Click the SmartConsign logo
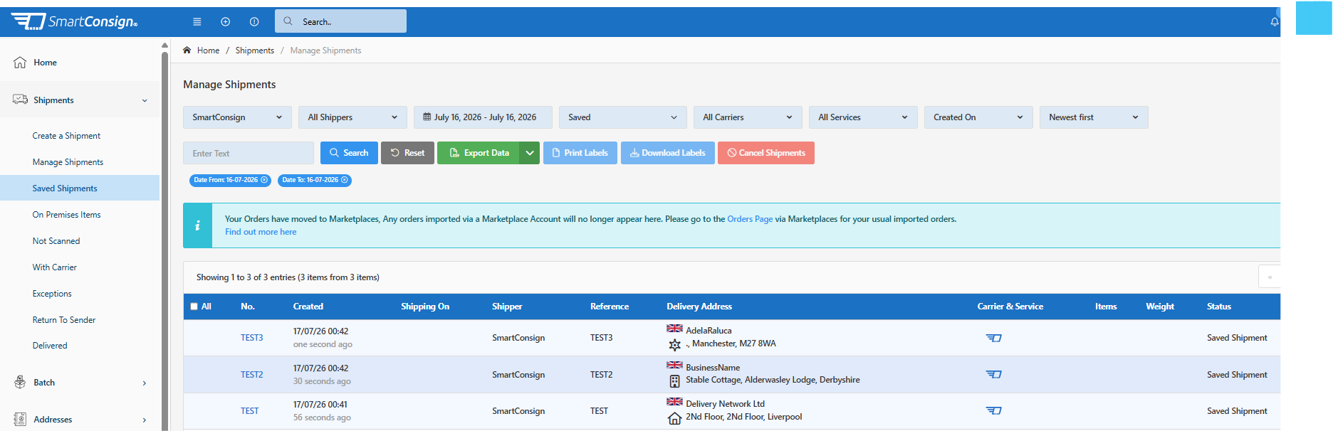The image size is (1333, 431). 74,21
